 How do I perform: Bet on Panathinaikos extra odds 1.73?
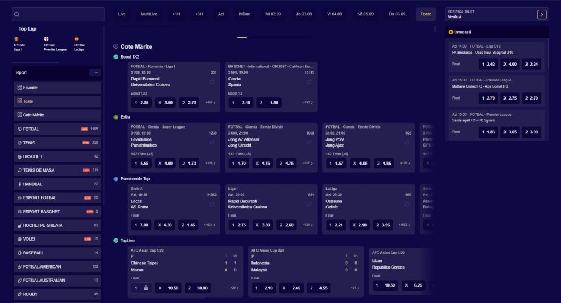tap(189, 164)
